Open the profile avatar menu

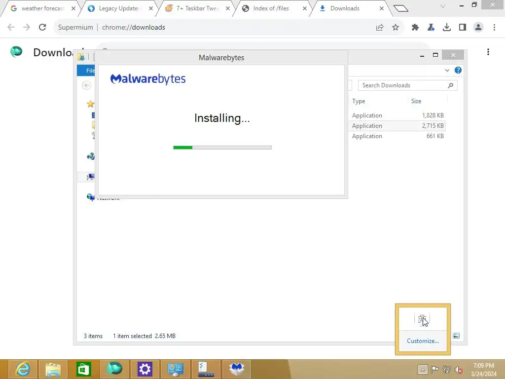(478, 28)
